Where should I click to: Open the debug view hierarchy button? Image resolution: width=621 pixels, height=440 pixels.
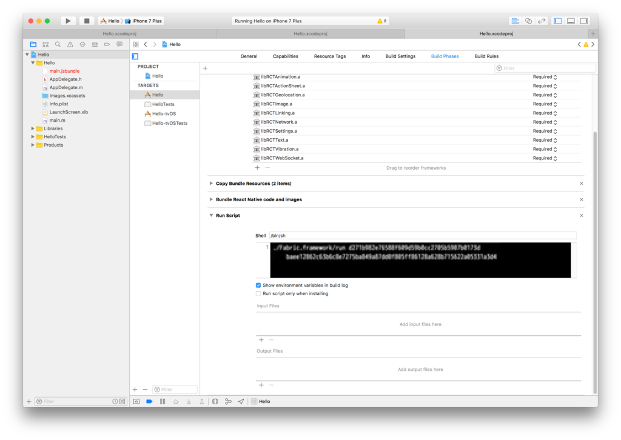tap(215, 401)
